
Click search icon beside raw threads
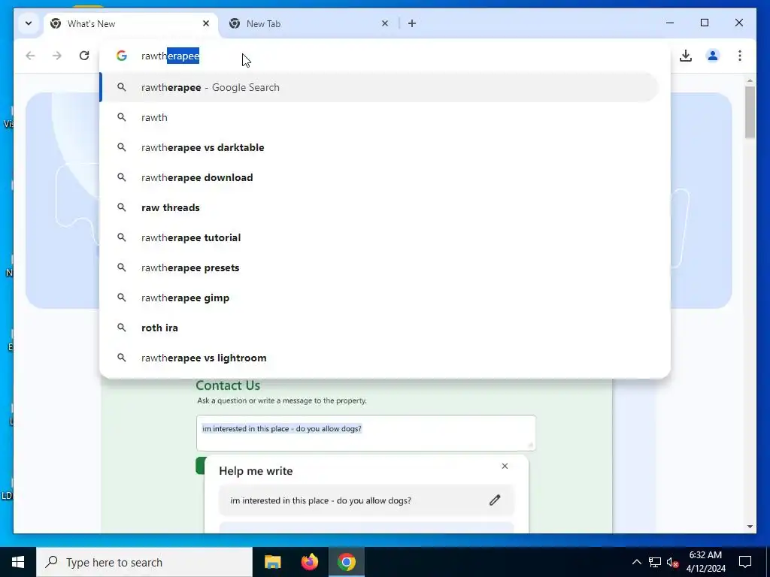pyautogui.click(x=121, y=207)
